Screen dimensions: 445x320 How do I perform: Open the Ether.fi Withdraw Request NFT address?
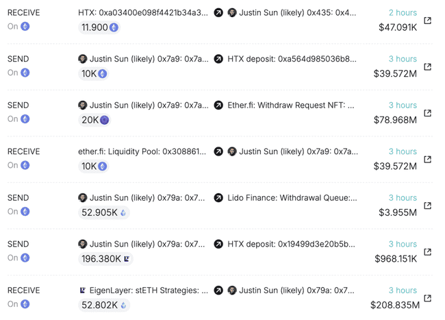(x=292, y=106)
